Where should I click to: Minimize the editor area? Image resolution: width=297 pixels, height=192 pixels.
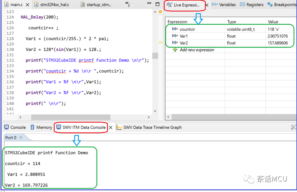149,3
